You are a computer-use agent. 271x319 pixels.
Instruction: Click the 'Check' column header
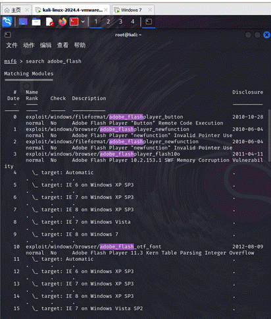tap(58, 98)
